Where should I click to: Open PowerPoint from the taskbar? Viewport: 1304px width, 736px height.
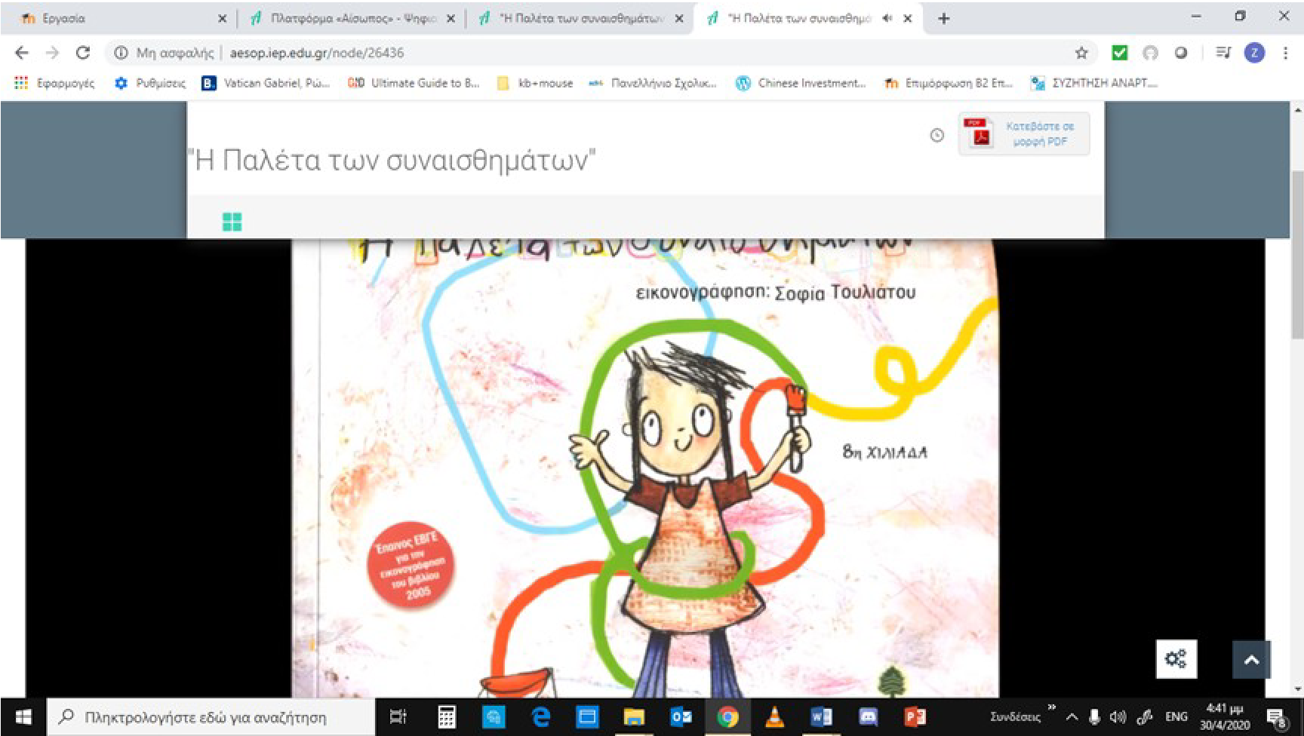915,716
